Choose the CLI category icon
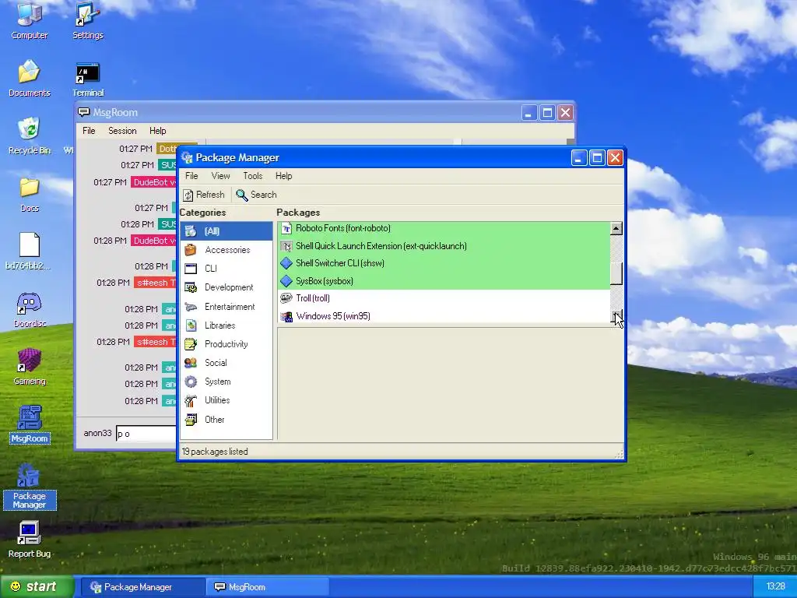The image size is (797, 598). coord(191,269)
